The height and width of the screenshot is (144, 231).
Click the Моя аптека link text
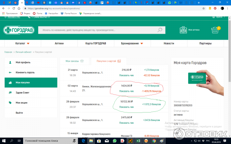[x=194, y=30]
